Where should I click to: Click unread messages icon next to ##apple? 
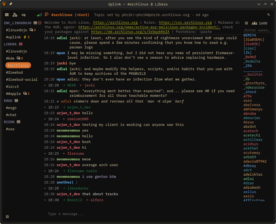25,94
